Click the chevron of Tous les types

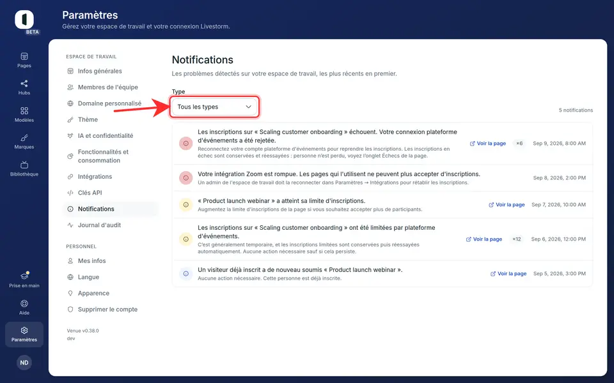pos(248,107)
